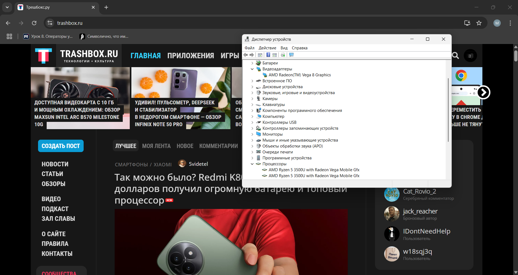
Task: Close the Трешбокс.ру tab
Action: coord(93,7)
